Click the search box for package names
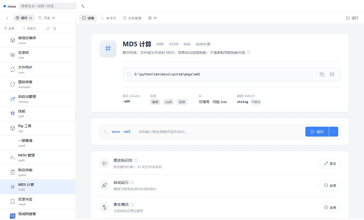The image size is (364, 220). point(48,6)
